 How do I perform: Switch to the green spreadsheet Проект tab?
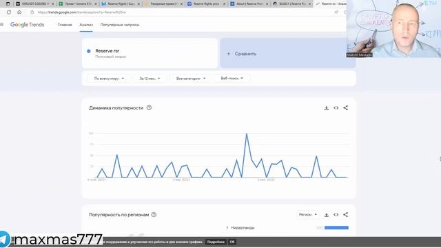click(77, 3)
